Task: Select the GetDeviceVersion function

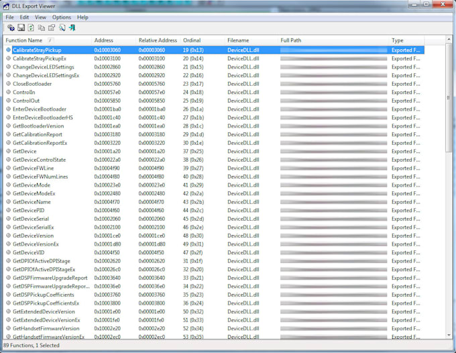Action: pyautogui.click(x=33, y=236)
